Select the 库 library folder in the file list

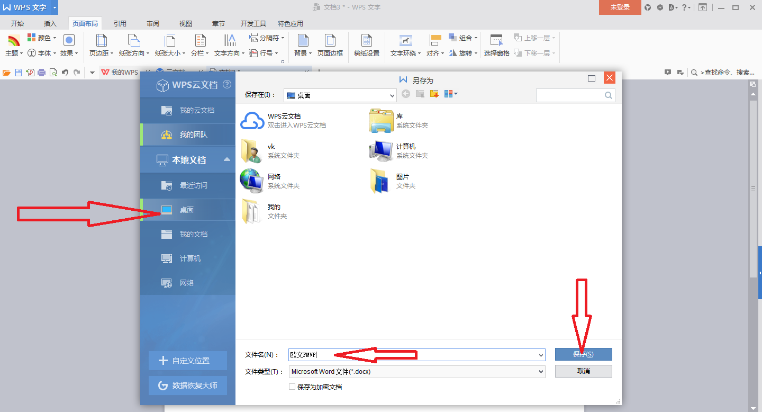coord(398,121)
